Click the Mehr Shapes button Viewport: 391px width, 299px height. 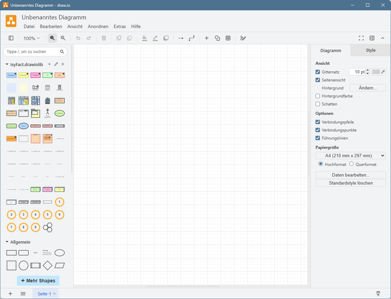[x=38, y=281]
